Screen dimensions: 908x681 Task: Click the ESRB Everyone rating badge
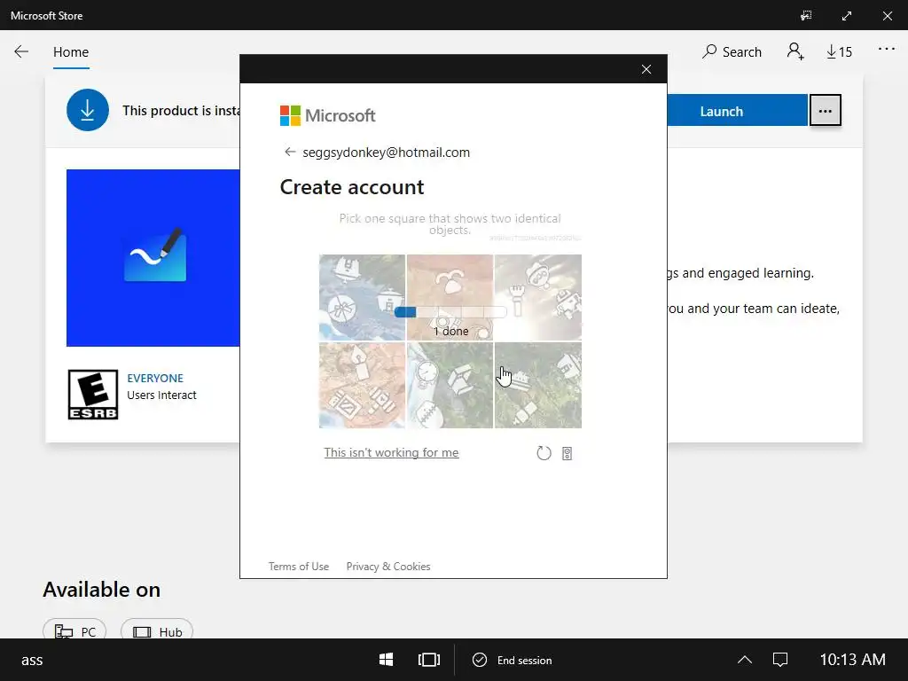[x=93, y=395]
